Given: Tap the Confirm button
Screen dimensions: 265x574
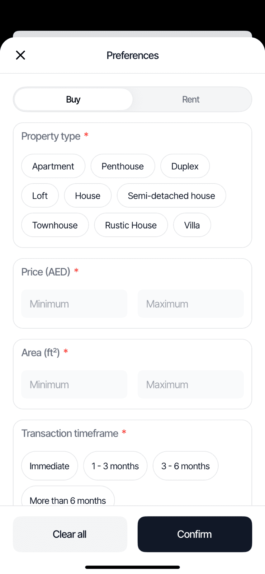Looking at the screenshot, I should click(195, 534).
